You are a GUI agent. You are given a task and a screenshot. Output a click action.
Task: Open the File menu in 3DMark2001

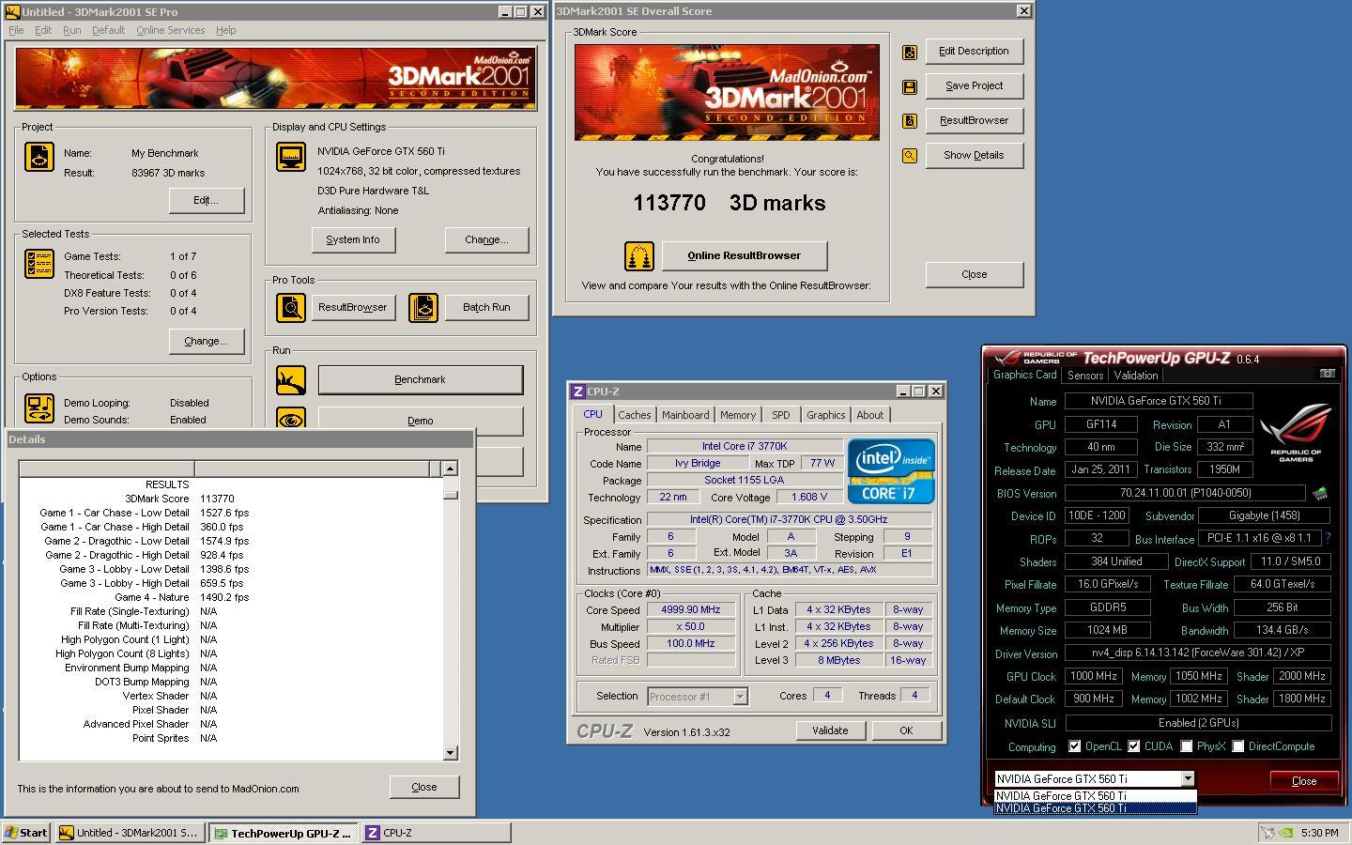click(x=16, y=30)
